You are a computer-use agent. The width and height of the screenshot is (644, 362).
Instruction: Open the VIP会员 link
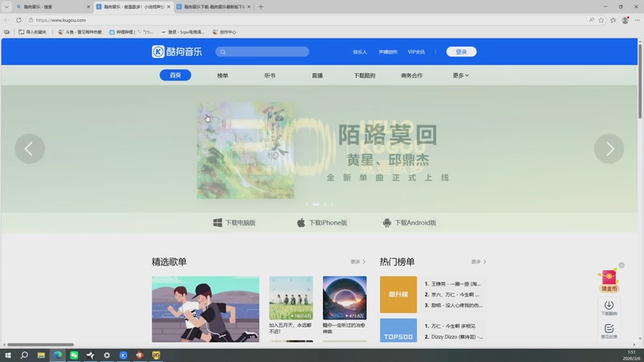[416, 52]
